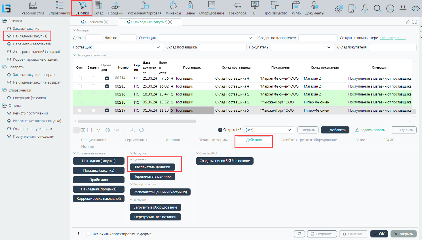Viewport: 422px width, 240px height.
Task: Click the refresh icon in table toolbar
Action: point(141,130)
